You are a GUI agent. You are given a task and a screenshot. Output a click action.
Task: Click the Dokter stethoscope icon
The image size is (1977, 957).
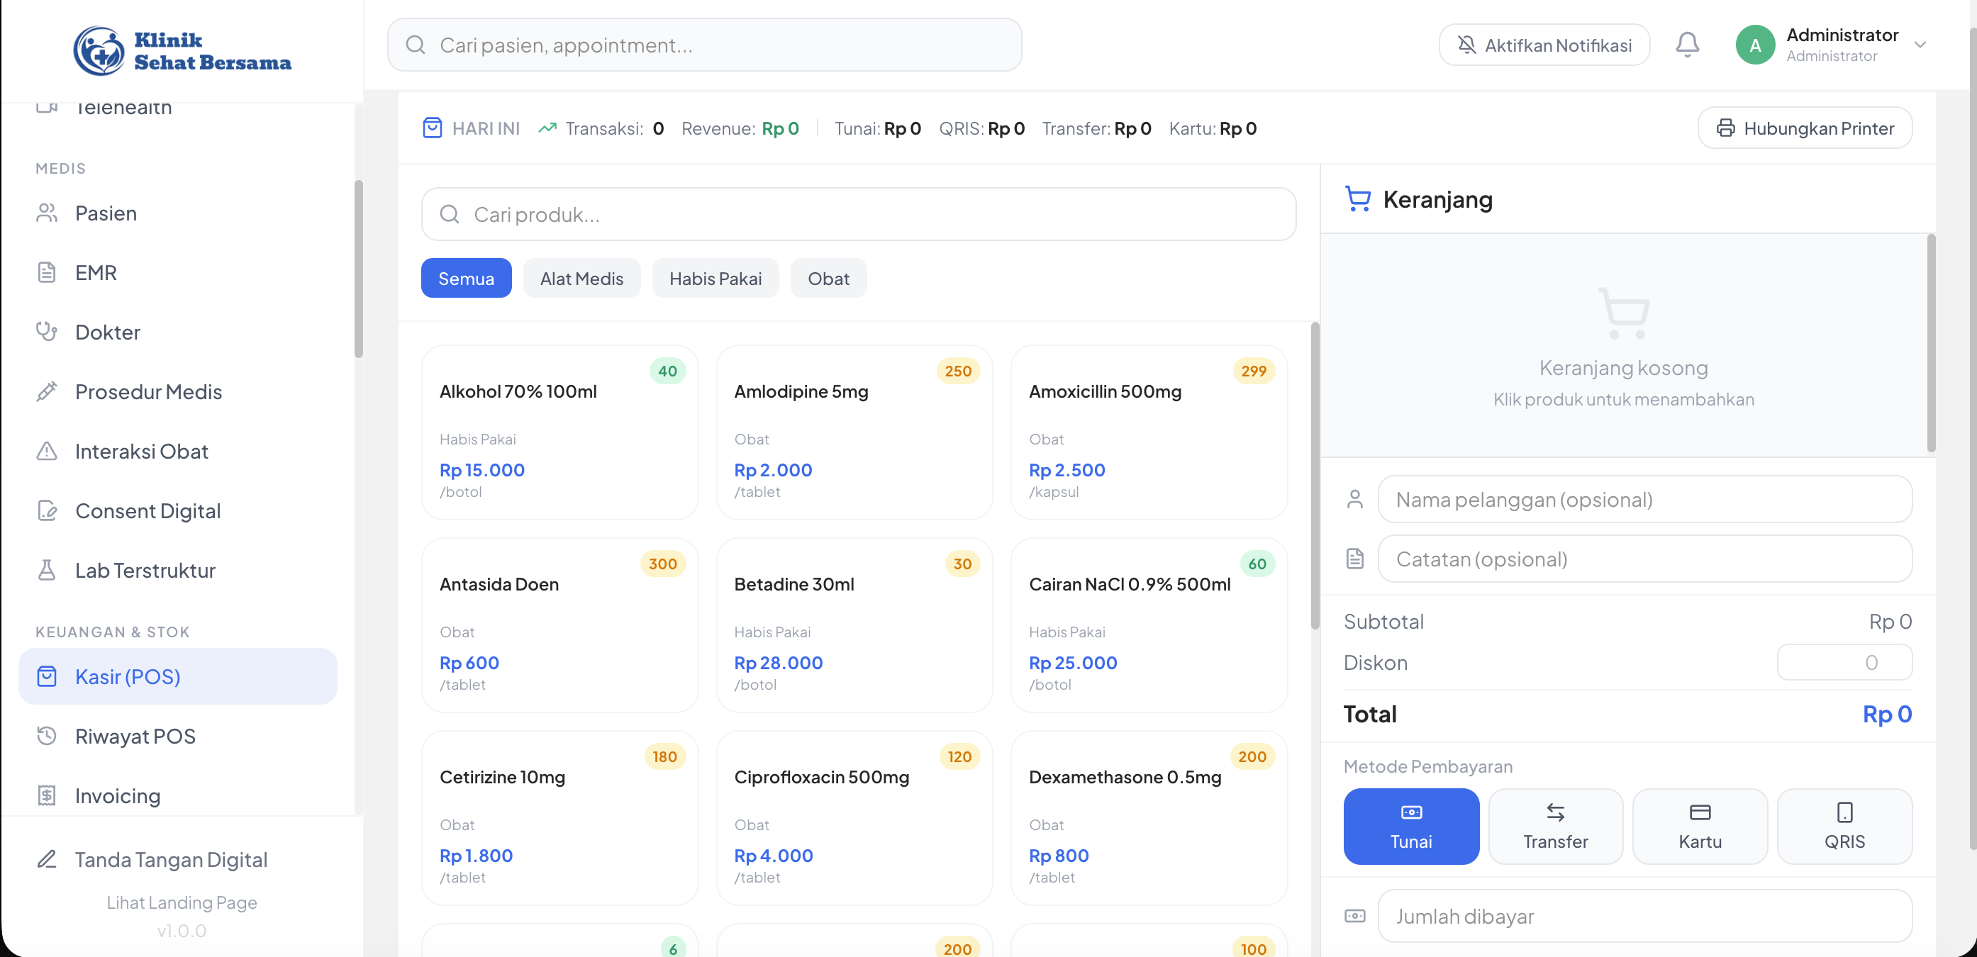tap(47, 332)
